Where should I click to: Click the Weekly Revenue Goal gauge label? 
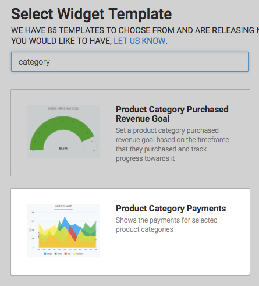[x=63, y=108]
